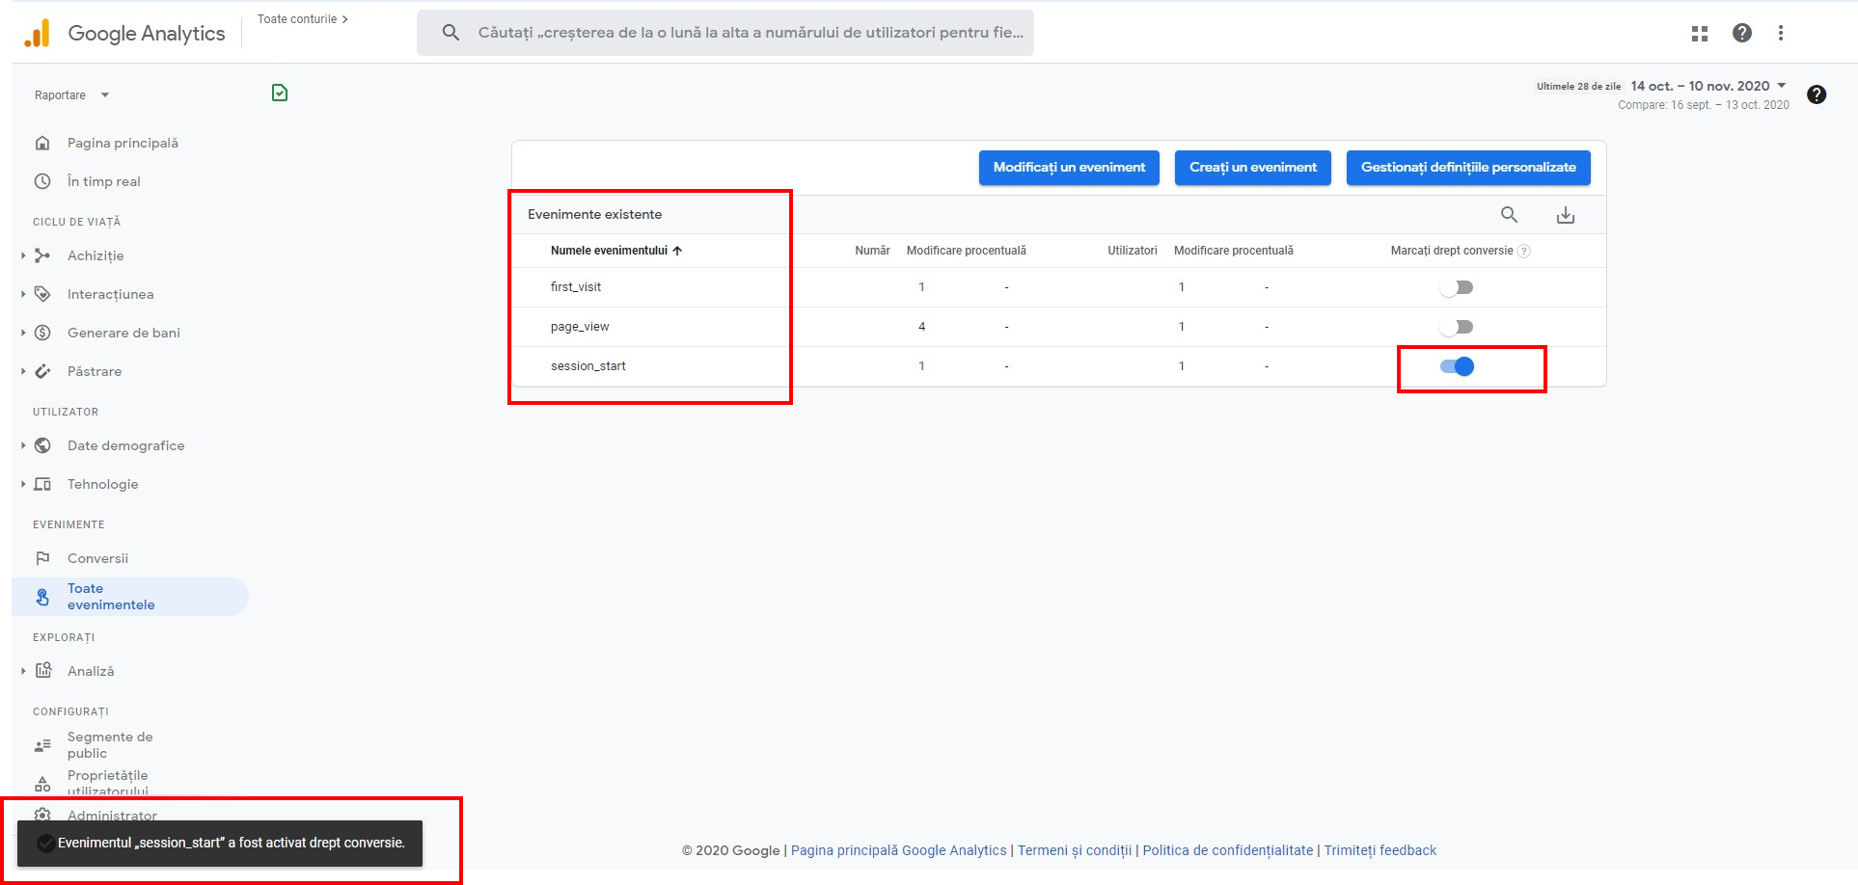Open the three-dot more options menu
Viewport: 1858px width, 885px height.
pos(1780,34)
